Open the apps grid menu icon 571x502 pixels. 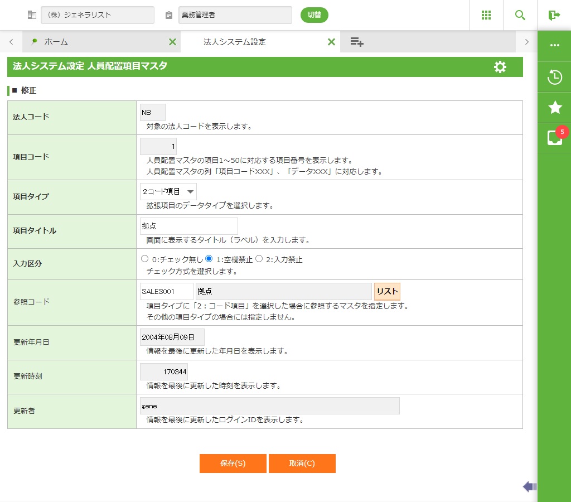tap(486, 15)
